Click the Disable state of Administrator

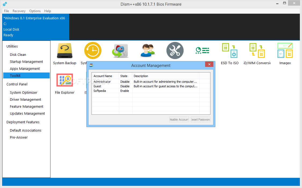click(125, 82)
